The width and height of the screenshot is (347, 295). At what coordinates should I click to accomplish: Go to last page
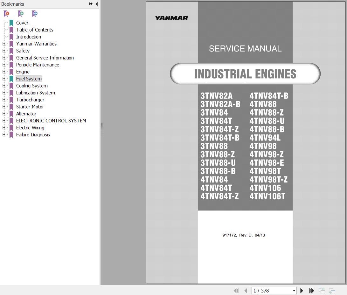click(x=311, y=291)
